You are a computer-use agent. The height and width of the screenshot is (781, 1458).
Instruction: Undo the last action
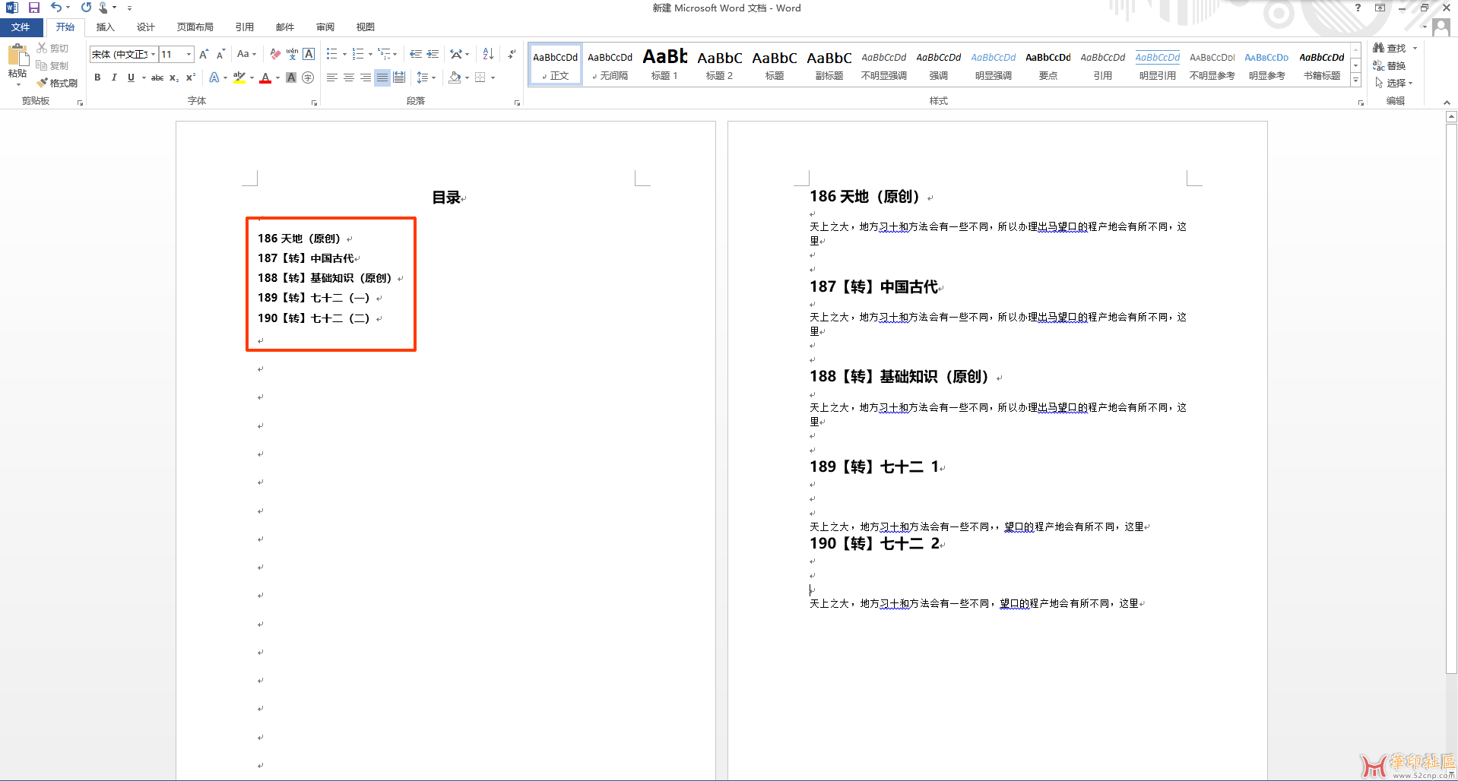56,8
